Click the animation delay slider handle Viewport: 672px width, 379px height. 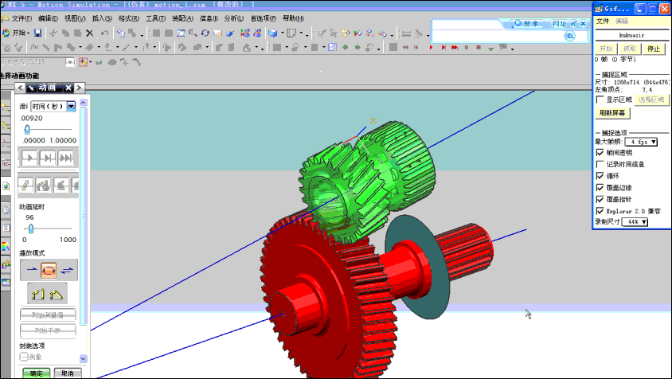coord(30,229)
